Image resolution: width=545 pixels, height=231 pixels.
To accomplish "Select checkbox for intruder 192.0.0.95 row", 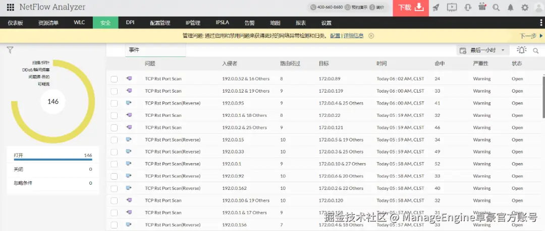I will pos(114,103).
